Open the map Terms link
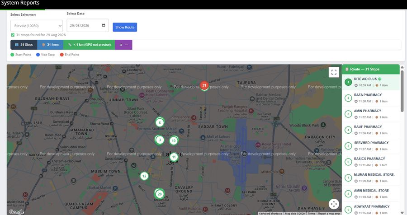Viewport: 407px width, 215px height. [311, 214]
